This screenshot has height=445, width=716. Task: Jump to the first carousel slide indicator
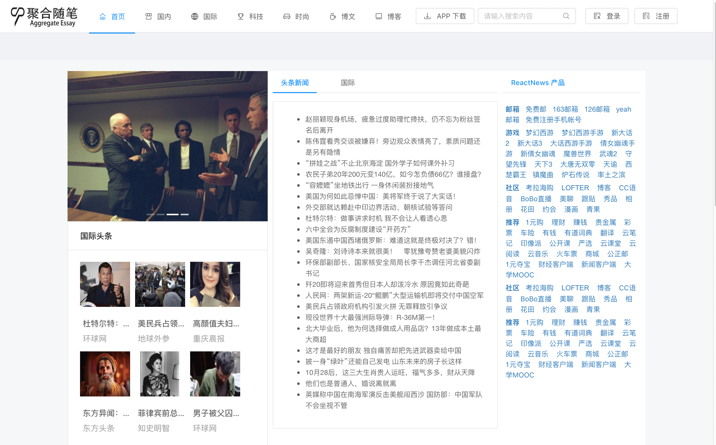(x=151, y=214)
